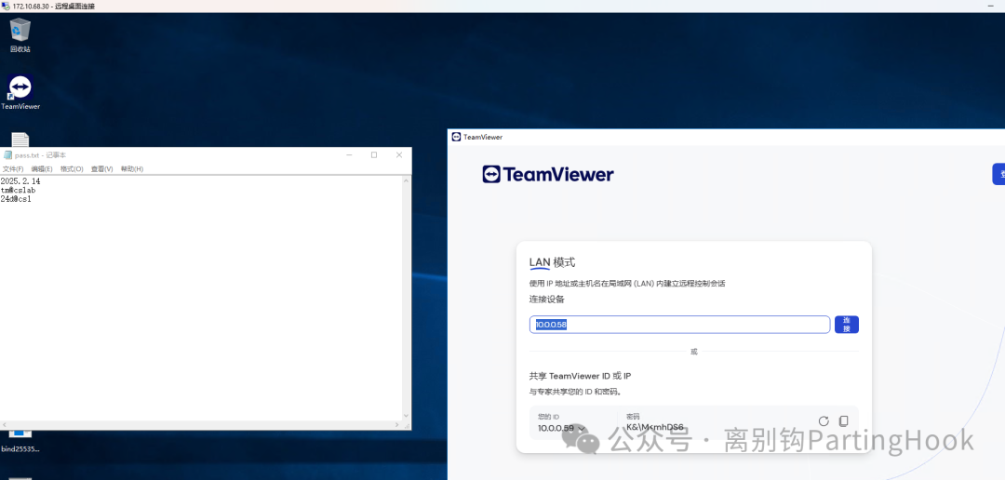Close the pass.txt Notepad window
The width and height of the screenshot is (1005, 480).
(399, 155)
